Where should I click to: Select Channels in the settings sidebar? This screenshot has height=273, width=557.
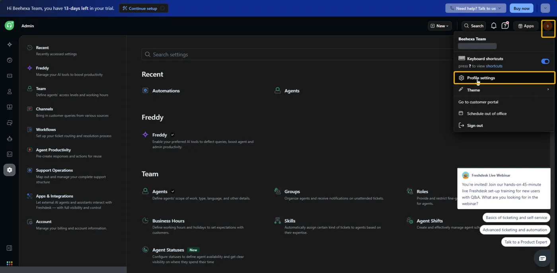[72, 112]
